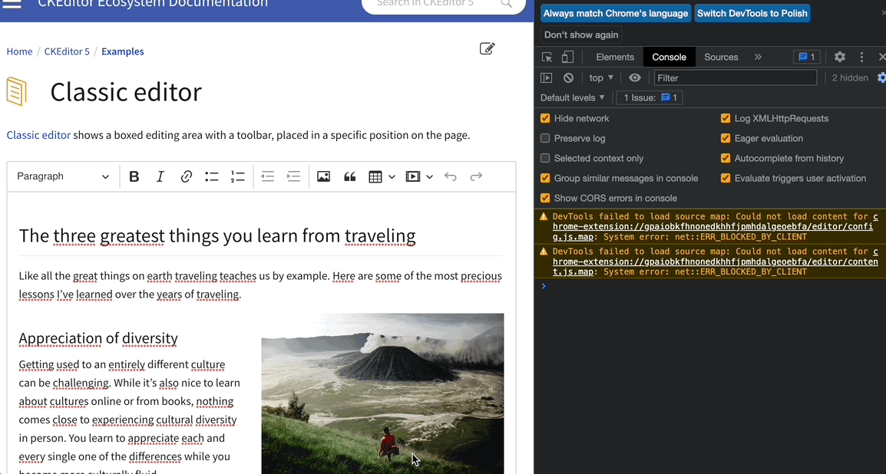Open the Paragraph style dropdown
The image size is (886, 474).
click(61, 176)
